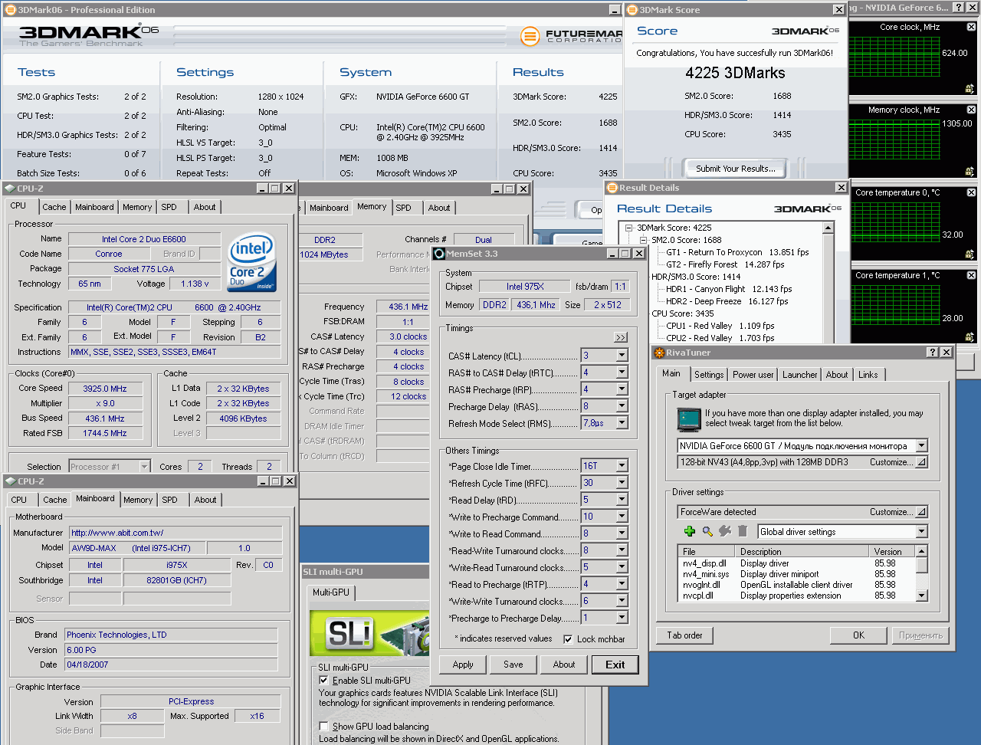
Task: Open the Refresh Cycle Time (tRFC) dropdown
Action: click(622, 483)
